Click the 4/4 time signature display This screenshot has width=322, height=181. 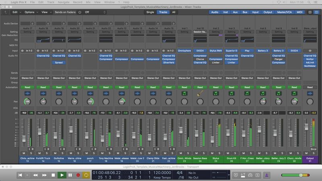[180, 173]
